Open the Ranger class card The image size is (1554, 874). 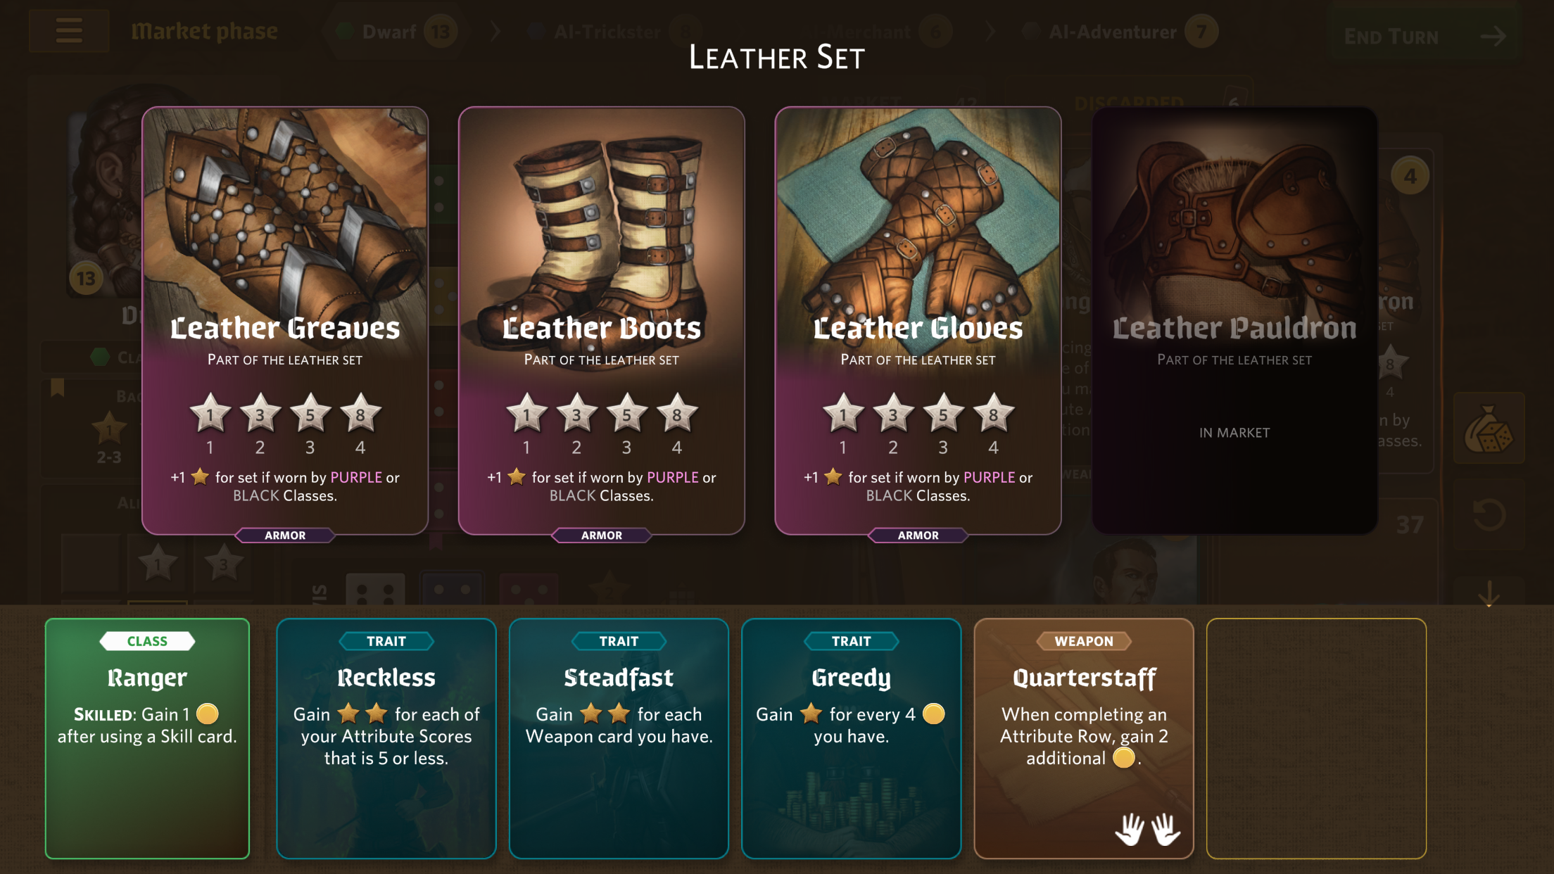pyautogui.click(x=147, y=738)
